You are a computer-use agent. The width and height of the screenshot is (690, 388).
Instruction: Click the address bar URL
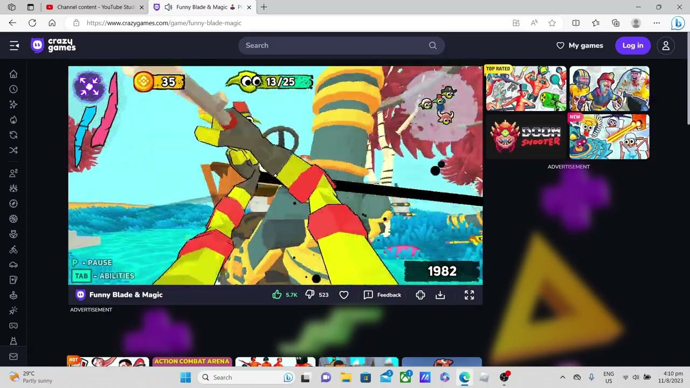point(164,23)
